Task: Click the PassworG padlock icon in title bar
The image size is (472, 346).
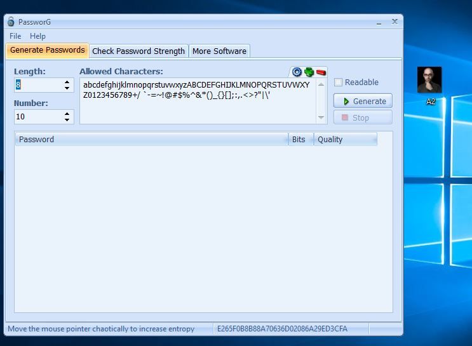Action: 11,22
